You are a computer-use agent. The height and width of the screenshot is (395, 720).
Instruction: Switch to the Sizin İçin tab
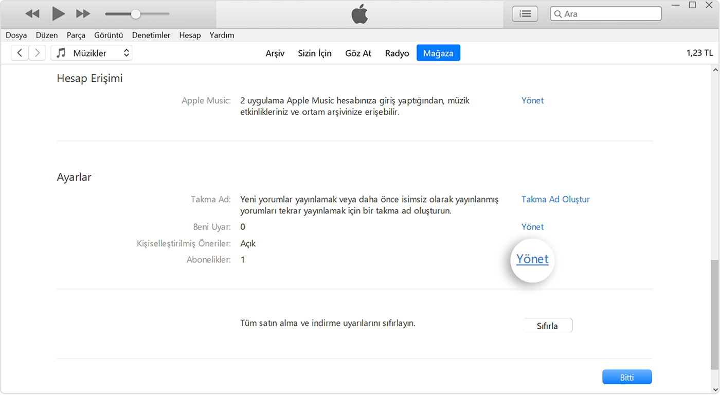tap(315, 53)
